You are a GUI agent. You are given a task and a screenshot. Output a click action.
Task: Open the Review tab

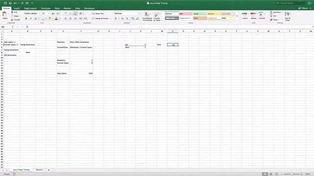pos(67,8)
